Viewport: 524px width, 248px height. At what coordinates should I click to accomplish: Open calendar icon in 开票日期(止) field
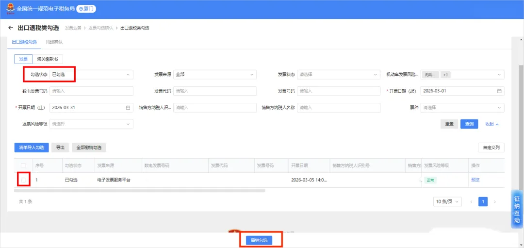tap(128, 108)
